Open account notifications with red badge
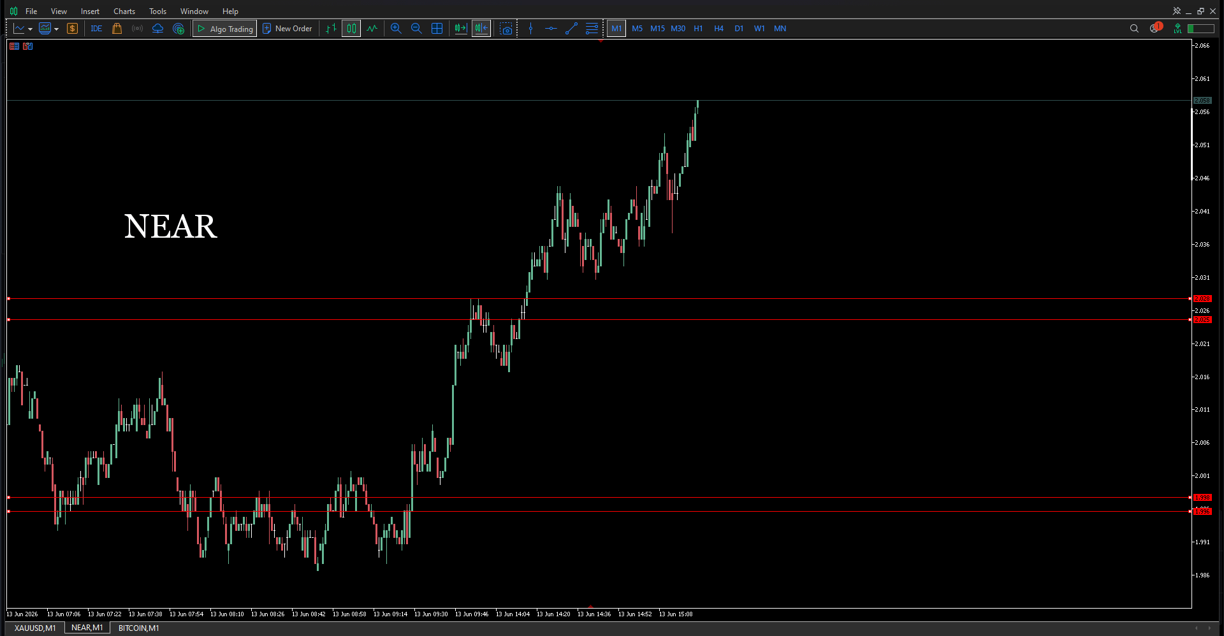 click(x=1155, y=28)
